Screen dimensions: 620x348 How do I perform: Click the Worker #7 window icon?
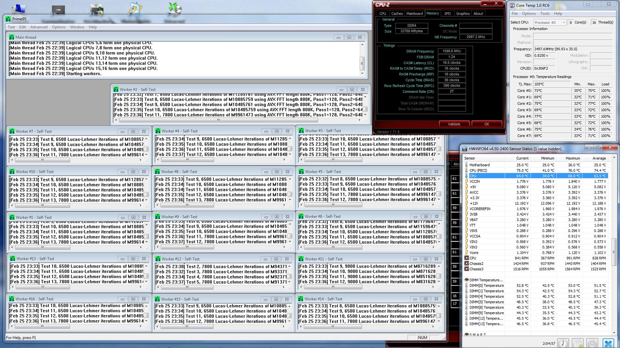12,131
